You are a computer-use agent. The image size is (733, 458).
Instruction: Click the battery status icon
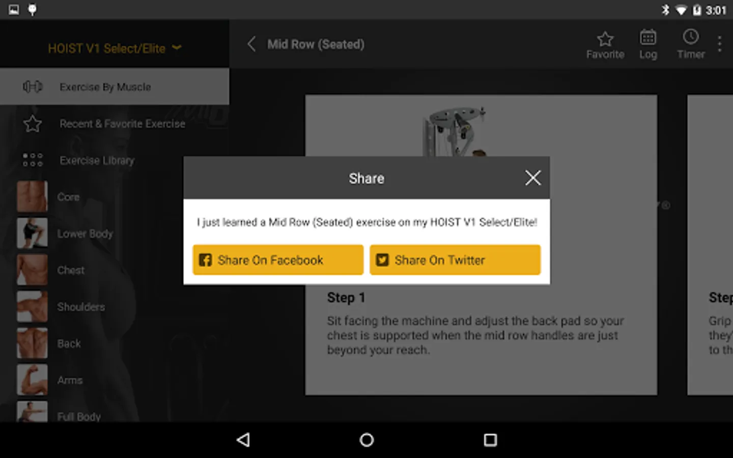[697, 10]
